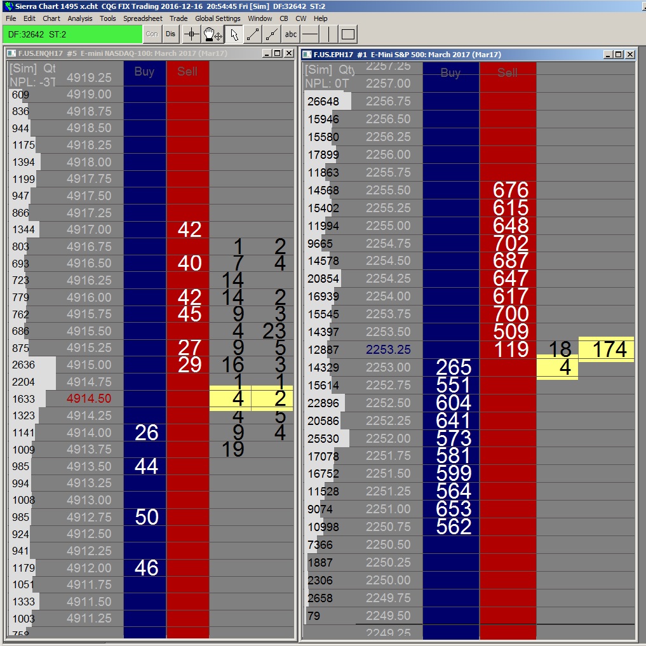The width and height of the screenshot is (646, 646).
Task: Click NASDAQ Sell column header
Action: (187, 72)
